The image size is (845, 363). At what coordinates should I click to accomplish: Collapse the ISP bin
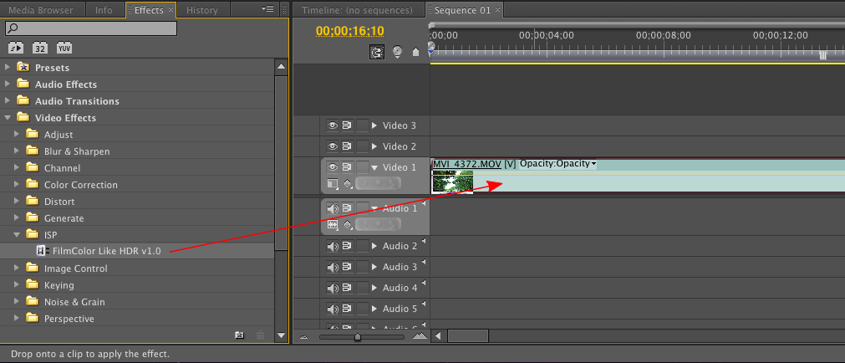tap(17, 235)
